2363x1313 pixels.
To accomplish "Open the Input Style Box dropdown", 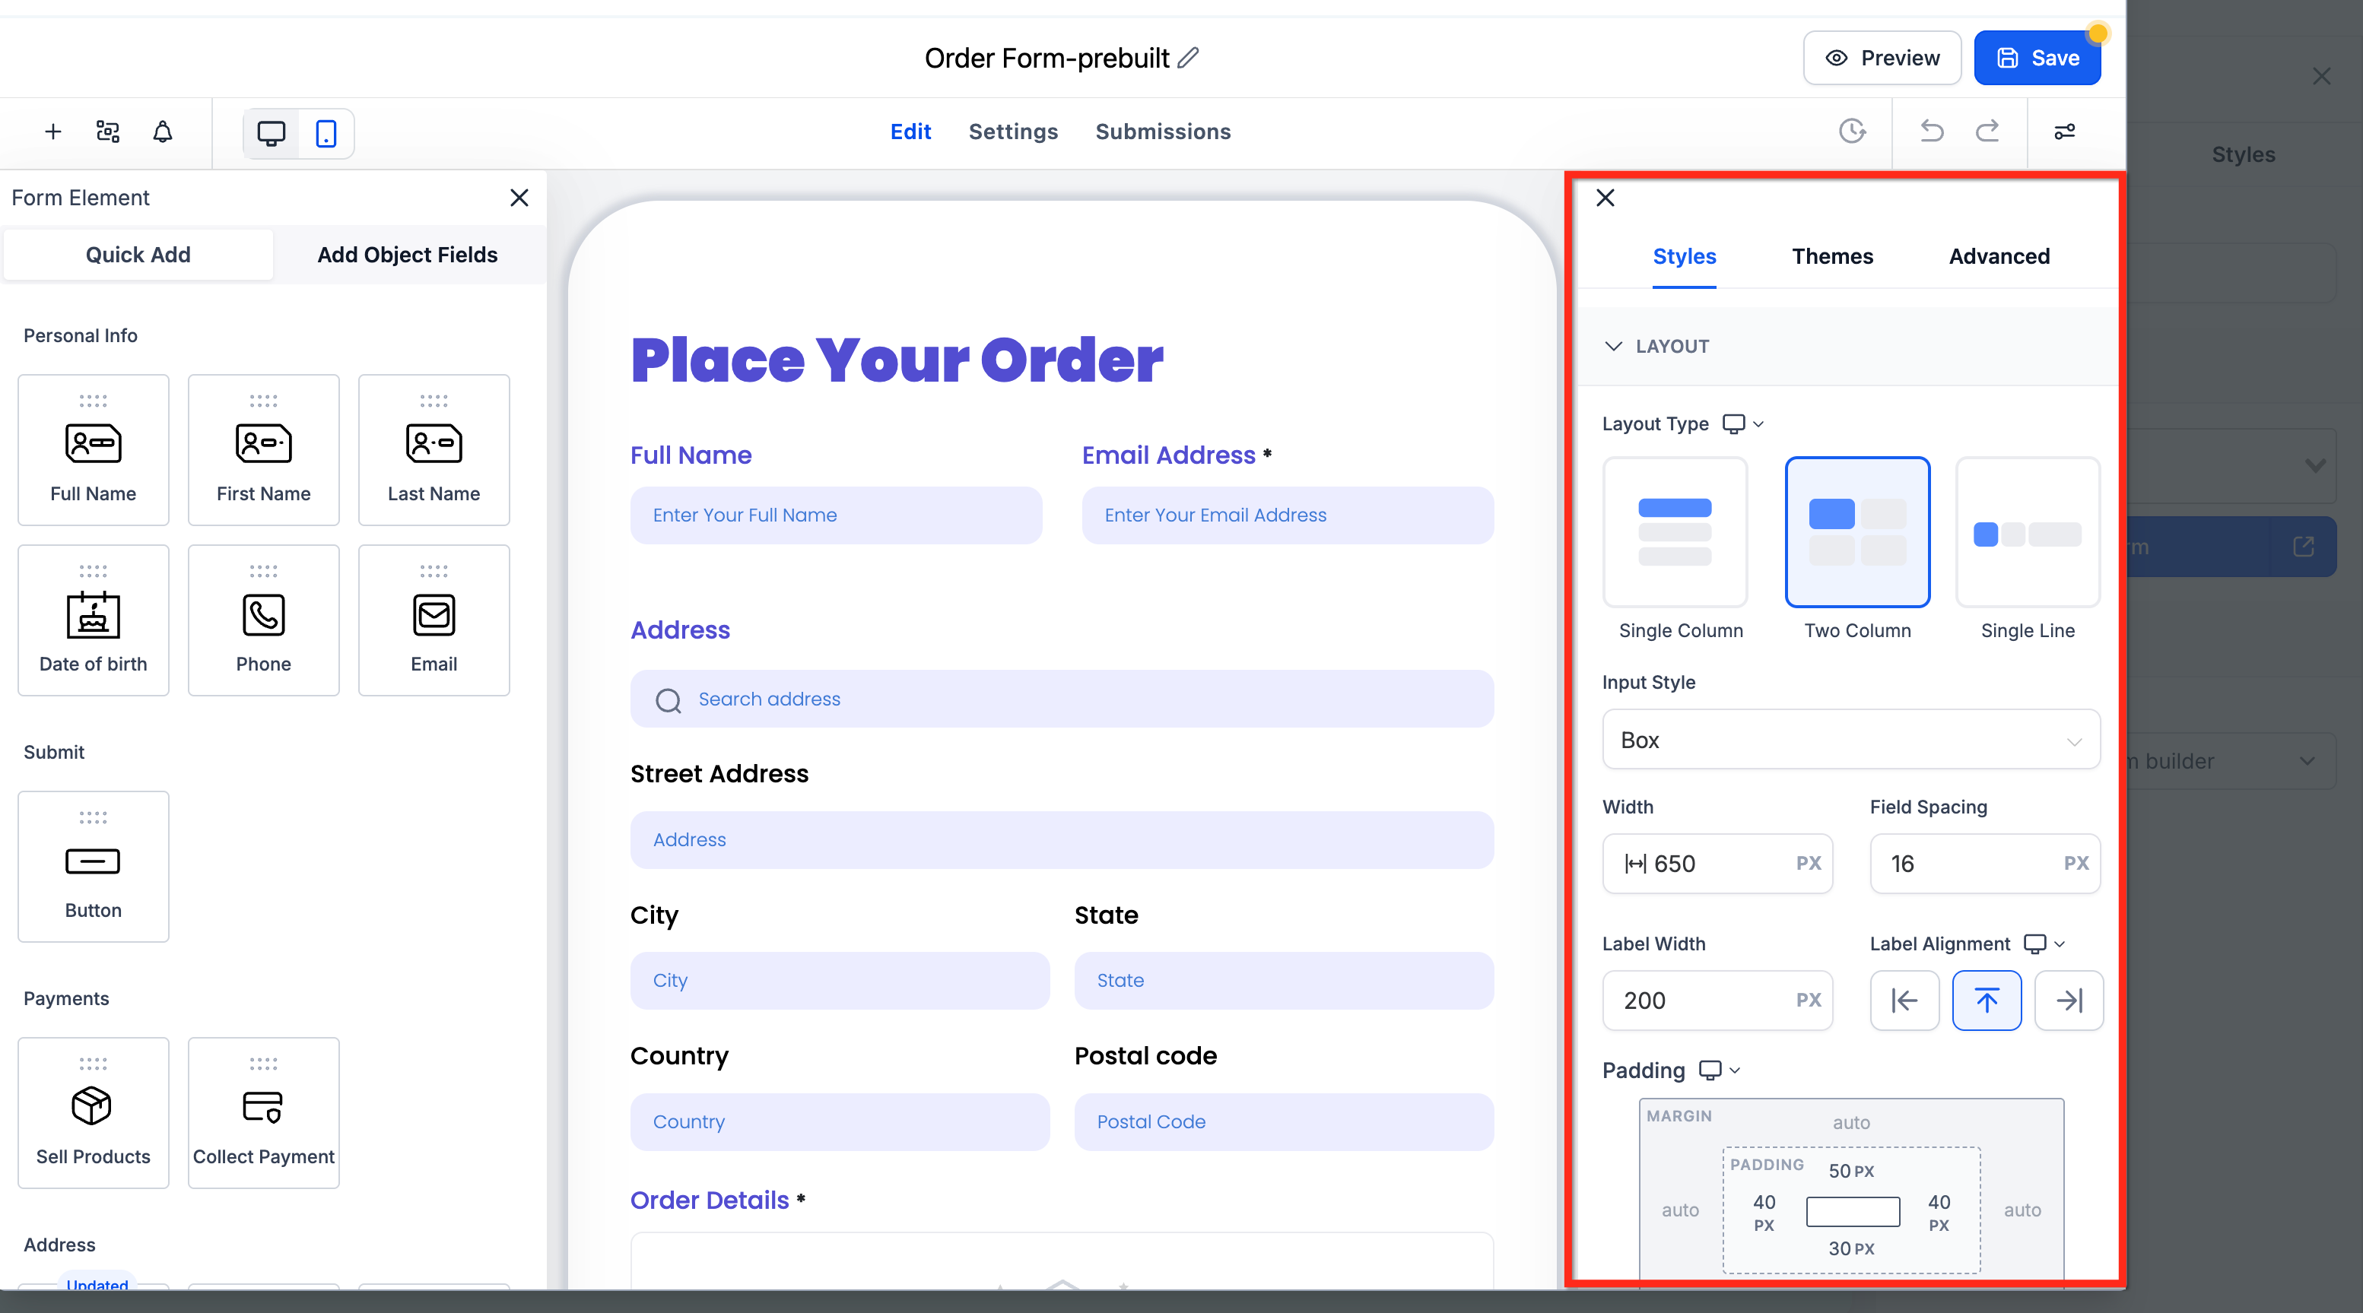I will [1850, 739].
